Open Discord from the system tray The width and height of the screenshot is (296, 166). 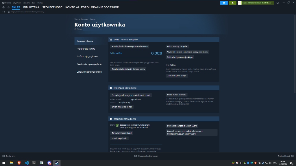pos(236,163)
